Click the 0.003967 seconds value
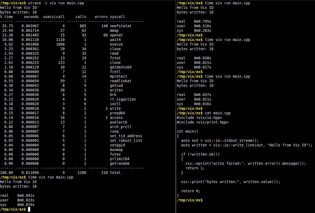 pyautogui.click(x=30, y=26)
